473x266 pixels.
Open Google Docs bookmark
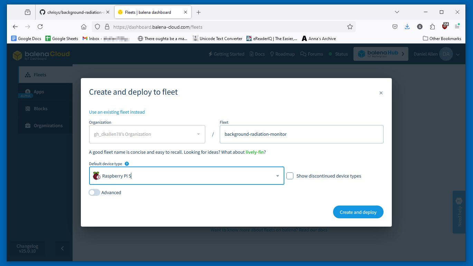(x=26, y=38)
